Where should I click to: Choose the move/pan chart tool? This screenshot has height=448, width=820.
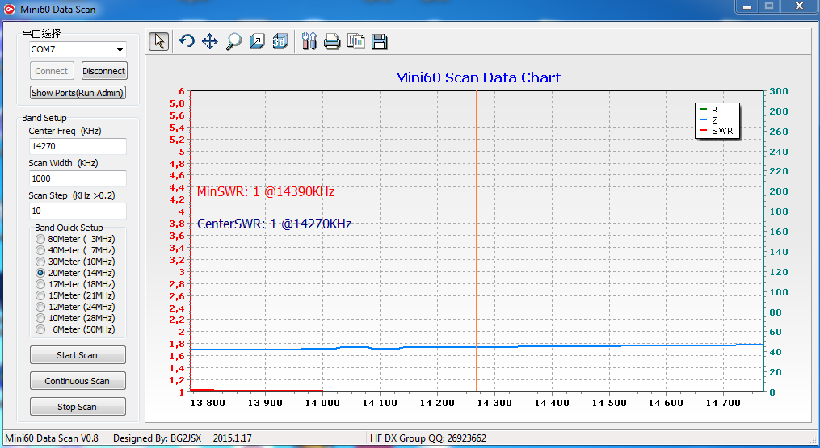(x=210, y=41)
